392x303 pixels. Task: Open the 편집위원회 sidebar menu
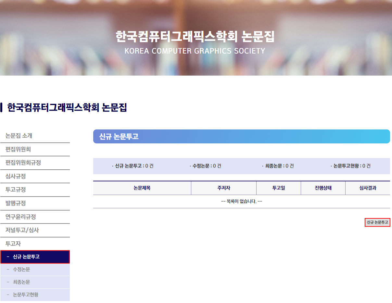coord(35,150)
